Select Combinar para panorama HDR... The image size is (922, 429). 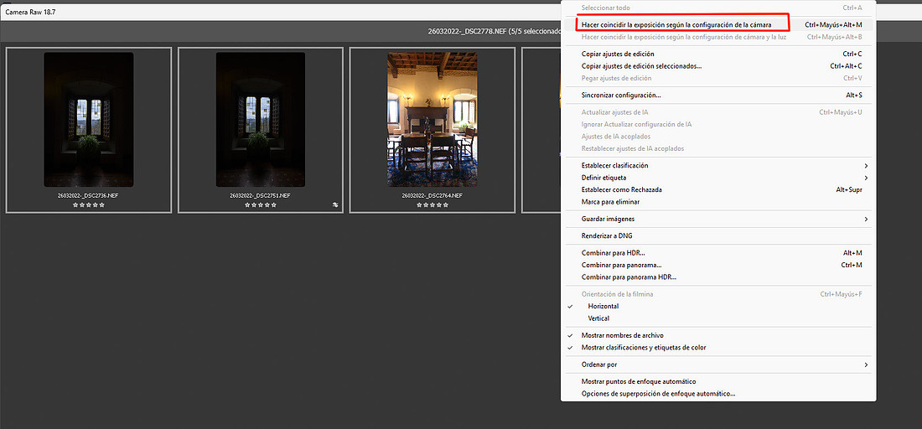(718, 277)
